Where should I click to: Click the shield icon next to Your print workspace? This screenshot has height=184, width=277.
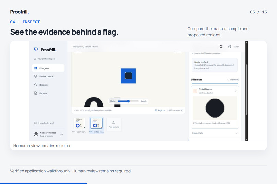pos(35,59)
